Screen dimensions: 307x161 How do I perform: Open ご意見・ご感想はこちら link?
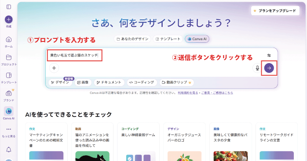pyautogui.click(x=217, y=93)
